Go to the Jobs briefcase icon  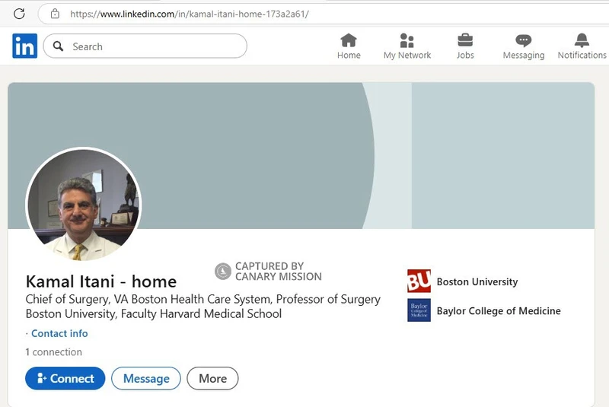click(x=465, y=40)
